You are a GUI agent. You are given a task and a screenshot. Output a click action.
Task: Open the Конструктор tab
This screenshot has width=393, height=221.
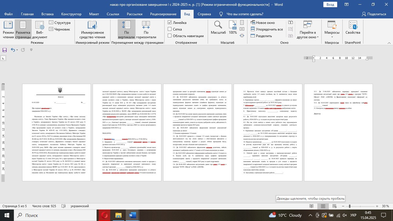[71, 14]
